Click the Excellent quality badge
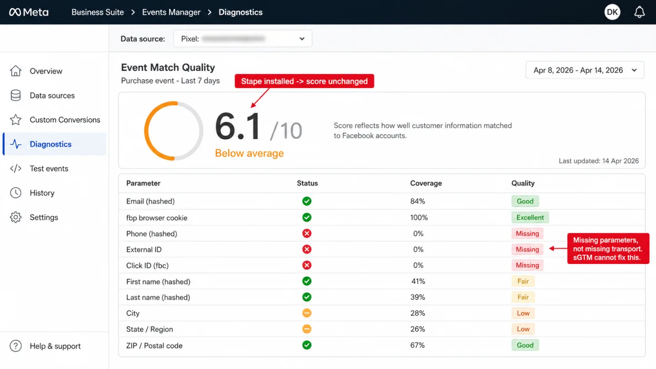This screenshot has height=369, width=656. (x=530, y=217)
